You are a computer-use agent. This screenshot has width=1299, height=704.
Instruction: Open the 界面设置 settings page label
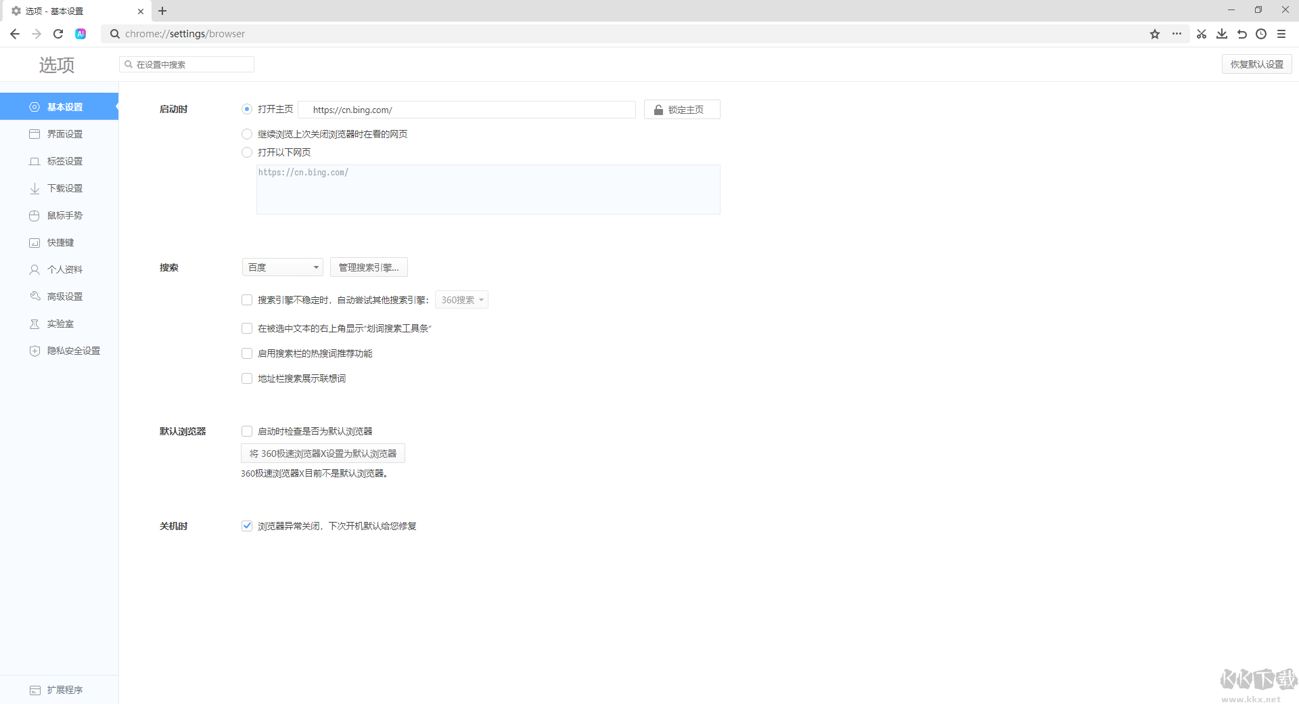coord(65,134)
